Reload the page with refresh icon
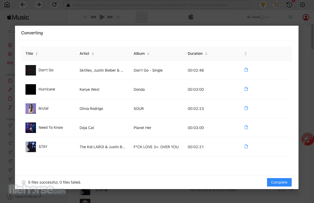 54,5
